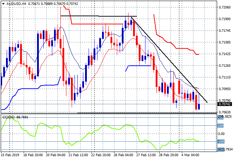Select the price scale value 0.71900
The image size is (233, 159).
tap(225, 19)
